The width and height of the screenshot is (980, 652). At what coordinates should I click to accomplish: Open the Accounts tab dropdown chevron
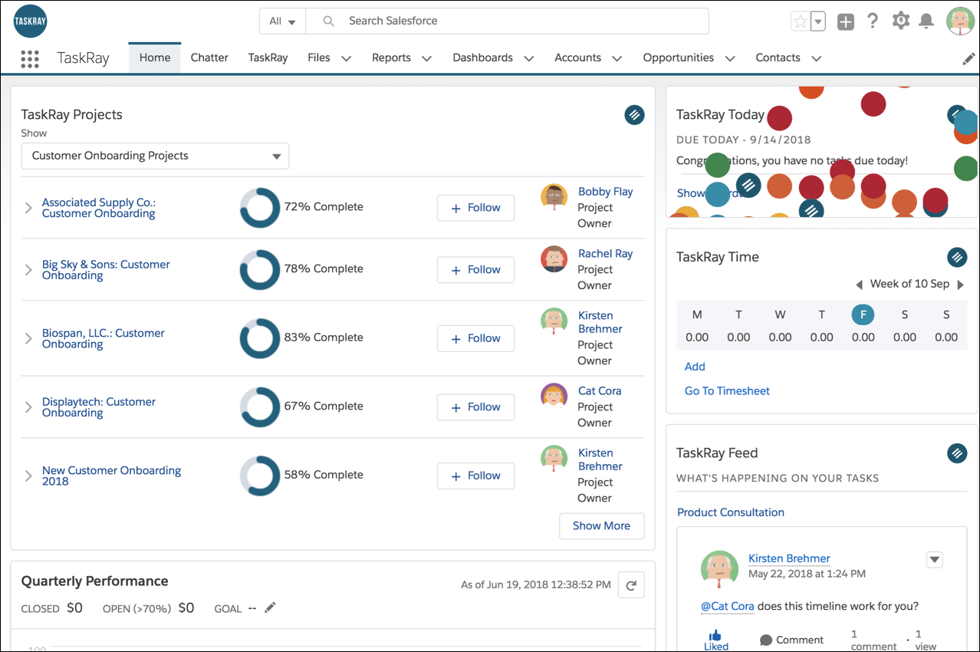pyautogui.click(x=617, y=58)
